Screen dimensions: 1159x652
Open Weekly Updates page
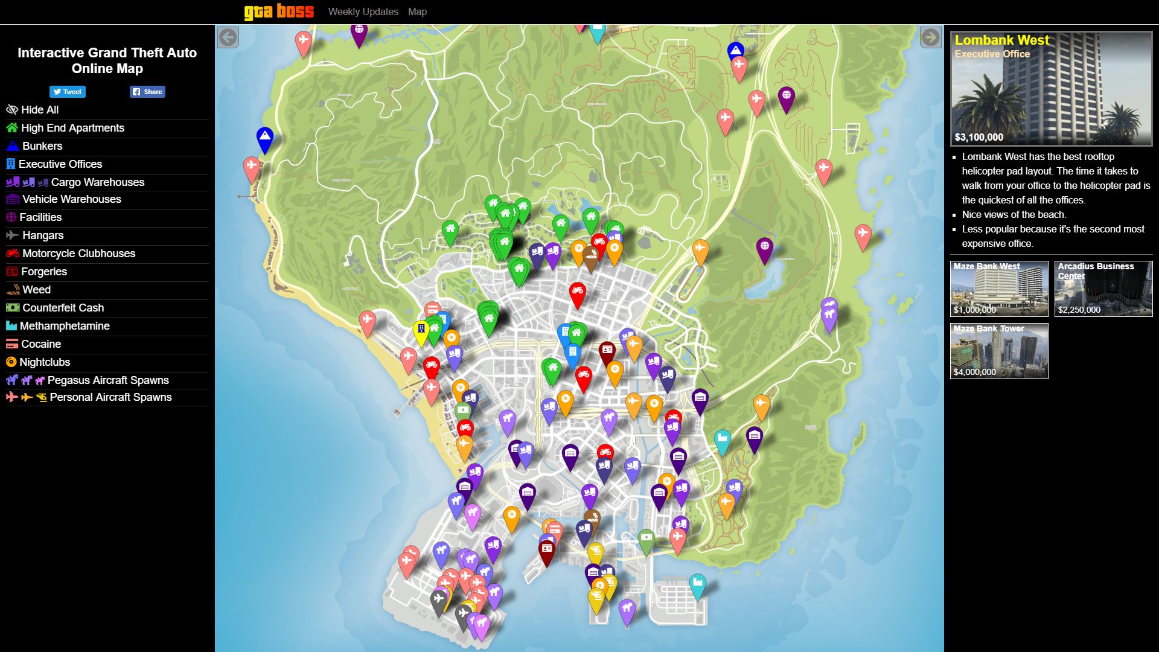[x=363, y=11]
